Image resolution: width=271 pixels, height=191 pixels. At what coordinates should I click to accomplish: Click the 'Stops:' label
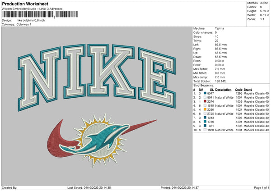[197, 36]
